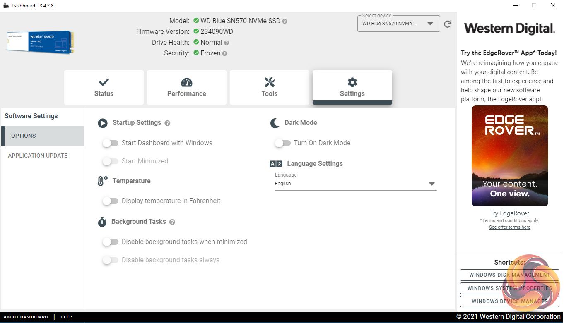Click the Dark Mode moon icon
Viewport: 564px width, 323px height.
(275, 123)
